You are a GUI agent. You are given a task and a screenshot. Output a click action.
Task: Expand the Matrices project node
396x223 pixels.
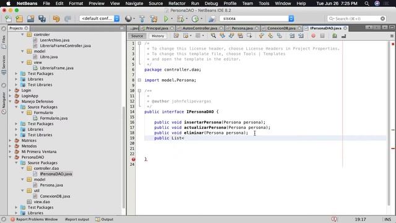(11, 141)
